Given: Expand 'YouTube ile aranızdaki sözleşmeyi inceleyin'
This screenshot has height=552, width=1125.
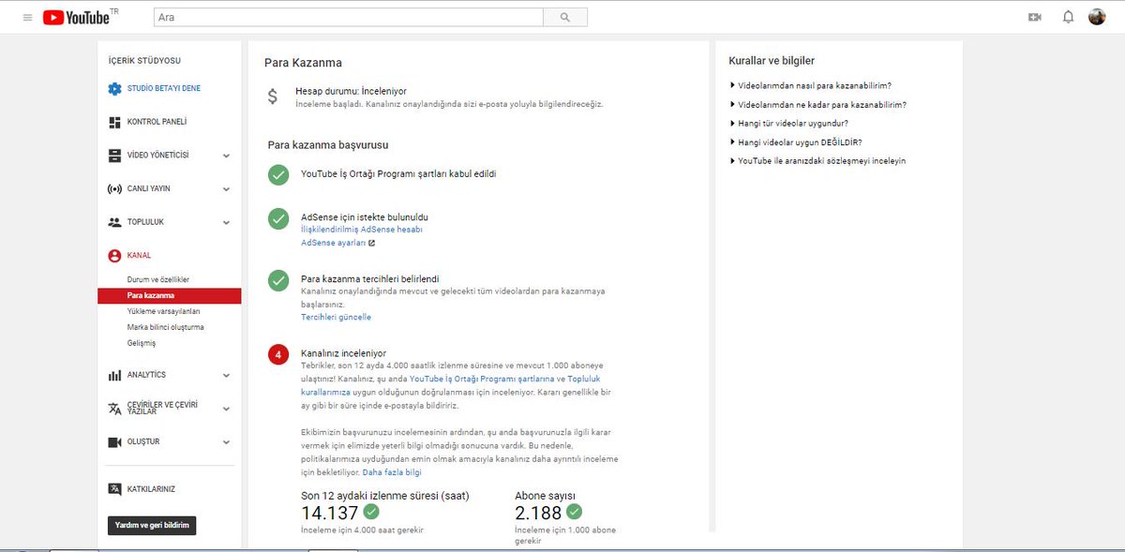Looking at the screenshot, I should coord(817,161).
